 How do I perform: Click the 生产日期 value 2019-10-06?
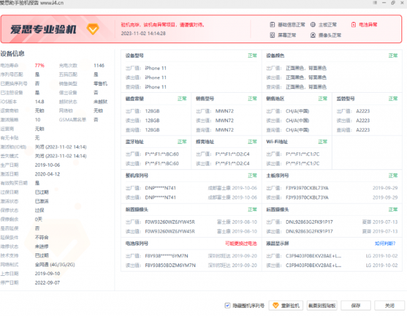pyautogui.click(x=47, y=165)
